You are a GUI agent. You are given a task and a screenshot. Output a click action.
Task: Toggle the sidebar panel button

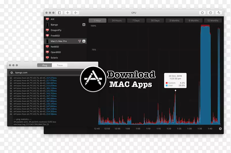[59, 13]
